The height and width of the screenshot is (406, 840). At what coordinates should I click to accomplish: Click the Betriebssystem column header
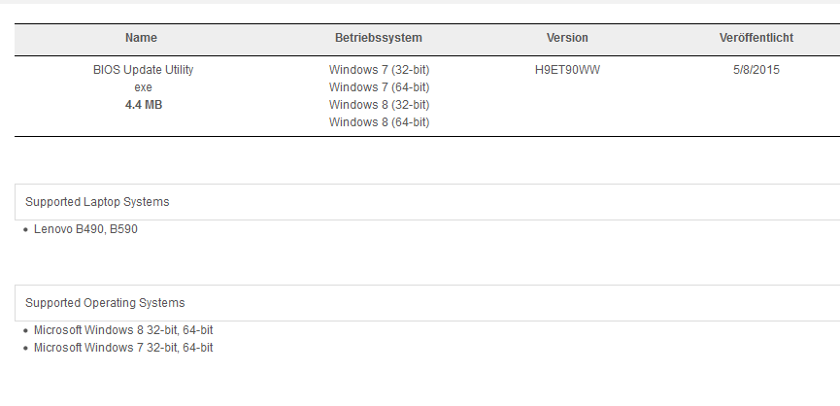(x=379, y=38)
